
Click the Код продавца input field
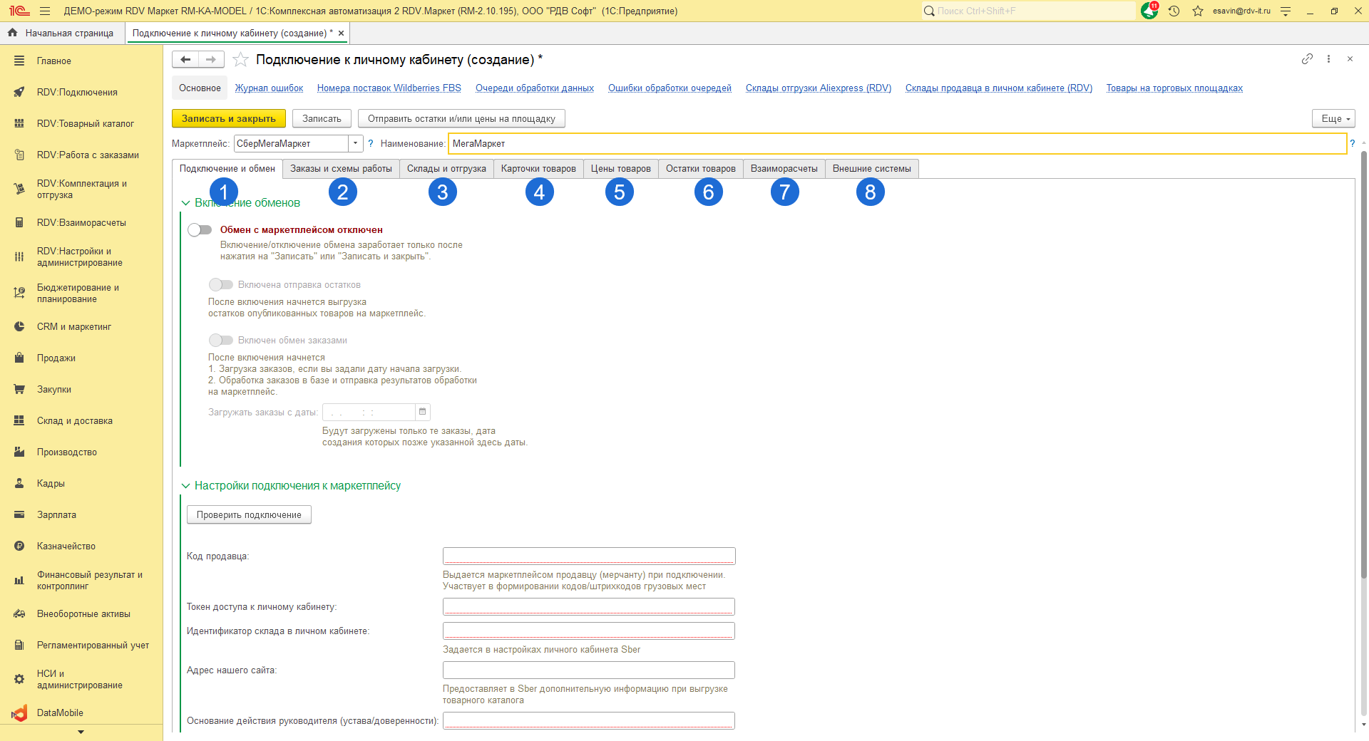[588, 556]
